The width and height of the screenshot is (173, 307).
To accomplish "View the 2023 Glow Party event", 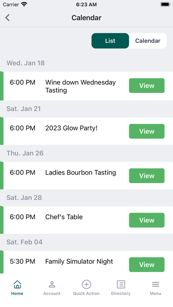I will coord(147,131).
